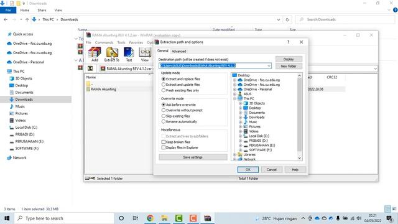The height and width of the screenshot is (224, 398).
Task: Expand Local Disk (C:) tree node
Action: click(x=241, y=136)
